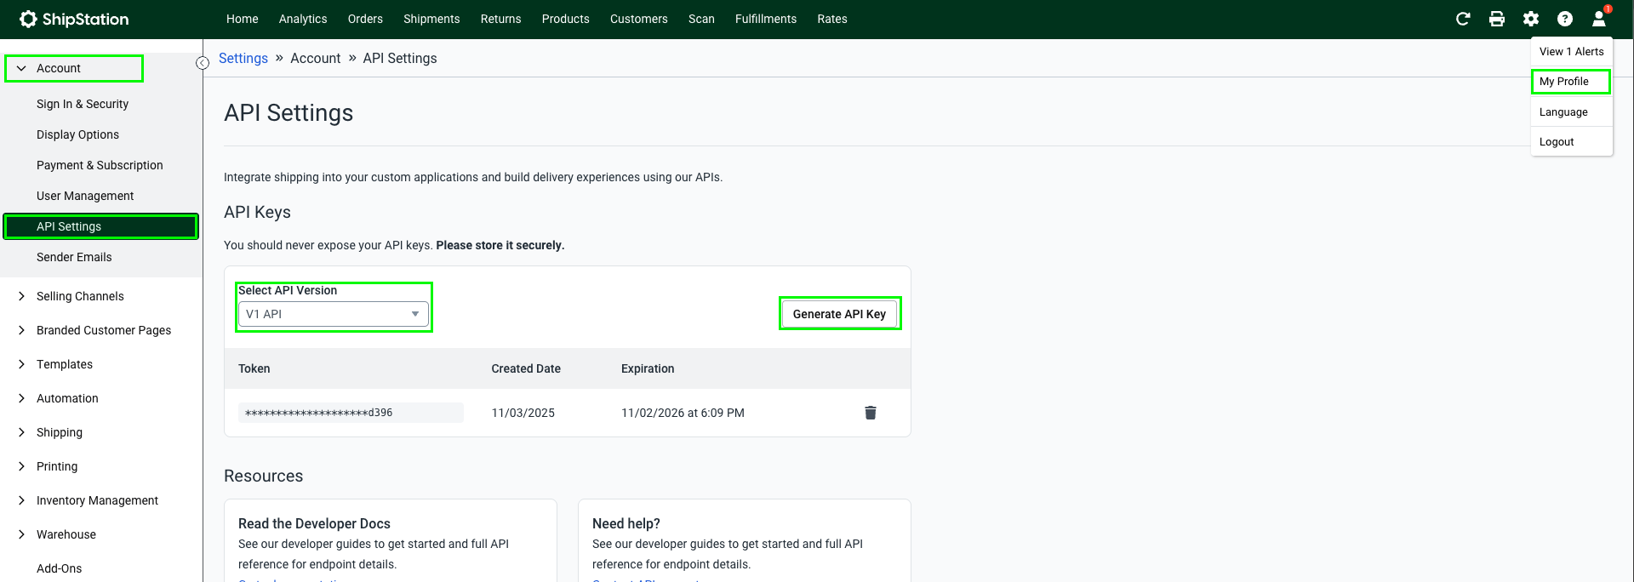Viewport: 1634px width, 582px height.
Task: Click the ShipStation logo
Action: (x=74, y=19)
